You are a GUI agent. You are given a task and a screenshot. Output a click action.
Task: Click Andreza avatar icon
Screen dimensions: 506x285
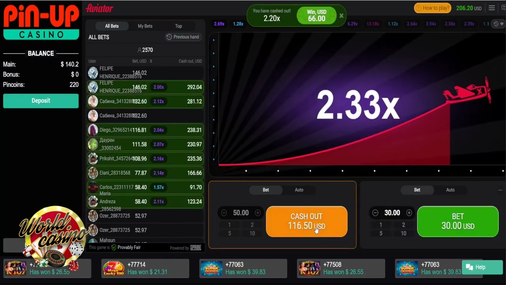click(x=93, y=201)
